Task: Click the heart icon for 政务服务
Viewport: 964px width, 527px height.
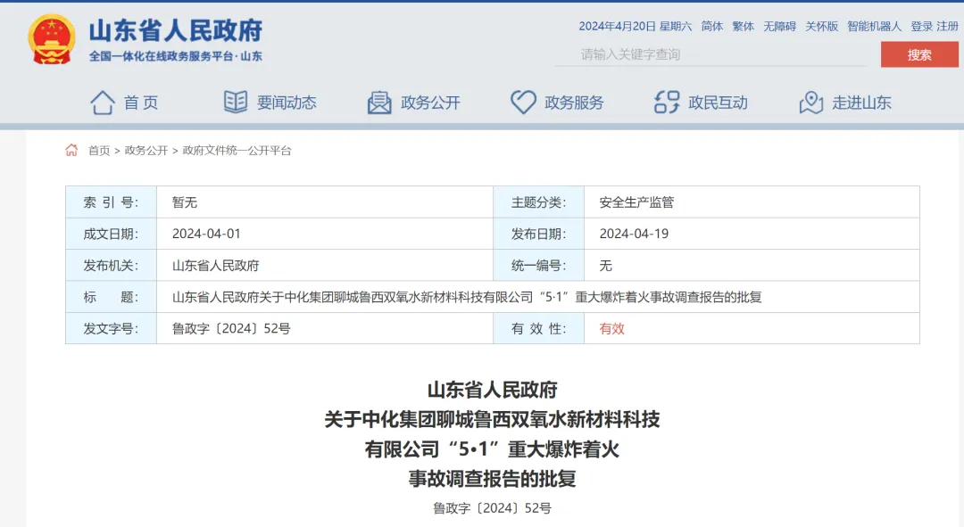Action: (x=523, y=102)
